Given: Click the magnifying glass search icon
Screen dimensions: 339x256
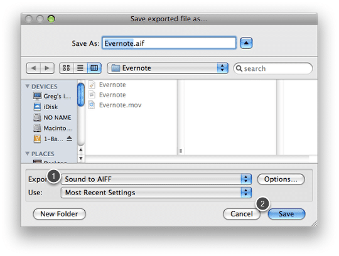Looking at the screenshot, I should pyautogui.click(x=239, y=68).
